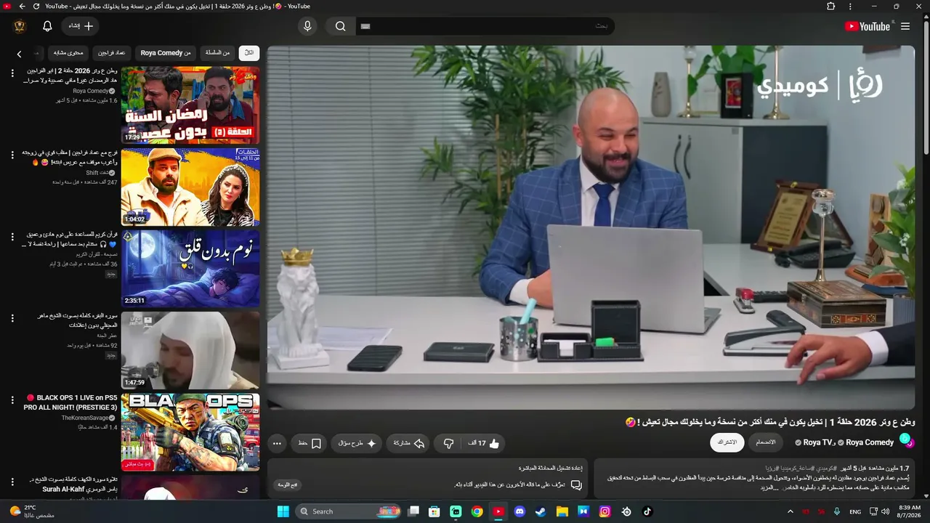
Task: Open the Surah Al-Baqarah 1:47:59 thumbnail
Action: point(190,351)
